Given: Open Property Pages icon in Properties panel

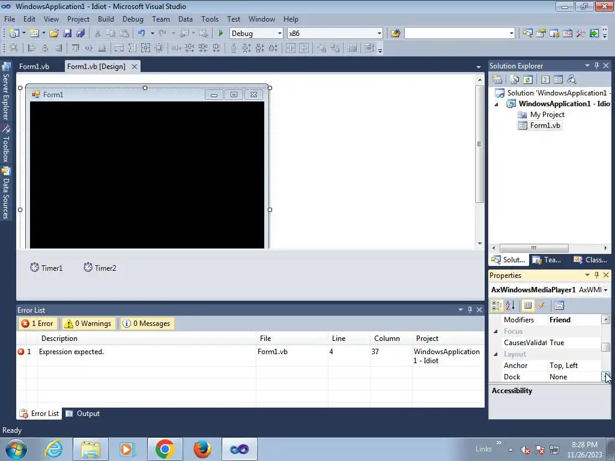Looking at the screenshot, I should coord(559,306).
